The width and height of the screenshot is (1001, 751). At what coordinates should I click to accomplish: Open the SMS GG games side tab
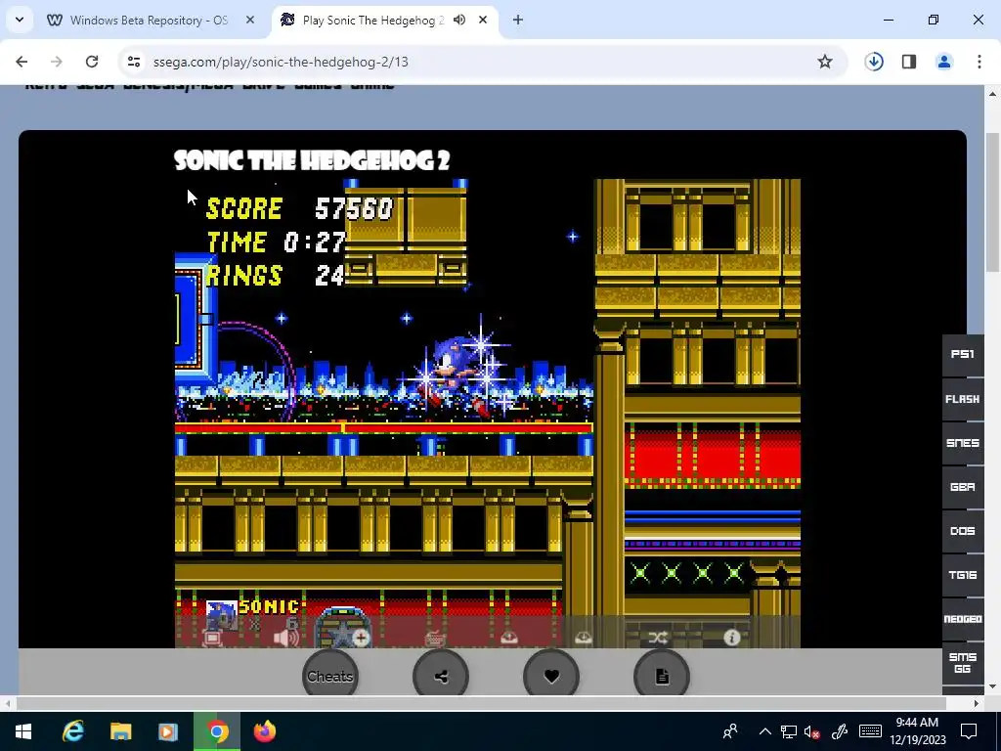tap(963, 663)
